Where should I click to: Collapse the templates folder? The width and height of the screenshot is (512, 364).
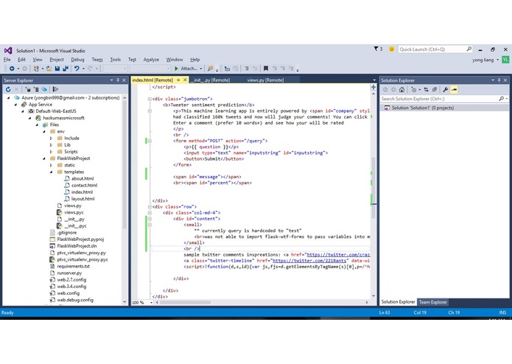52,172
